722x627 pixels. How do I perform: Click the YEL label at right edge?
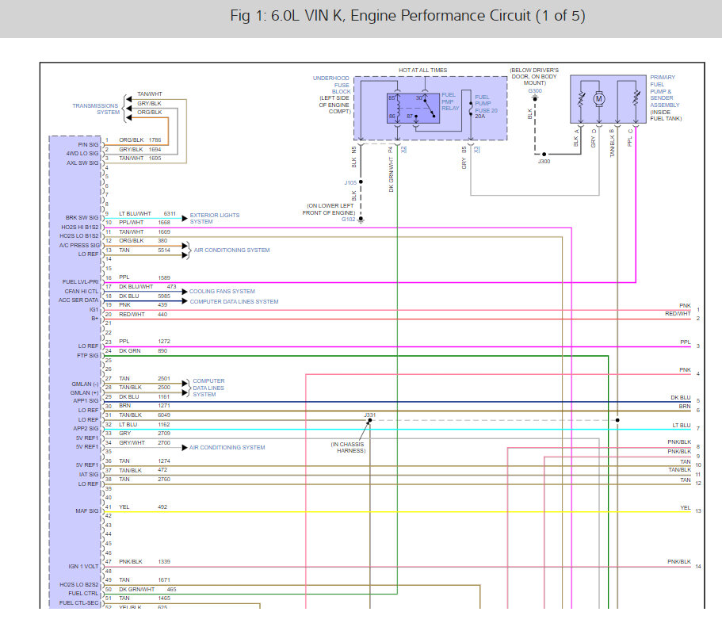[x=686, y=507]
